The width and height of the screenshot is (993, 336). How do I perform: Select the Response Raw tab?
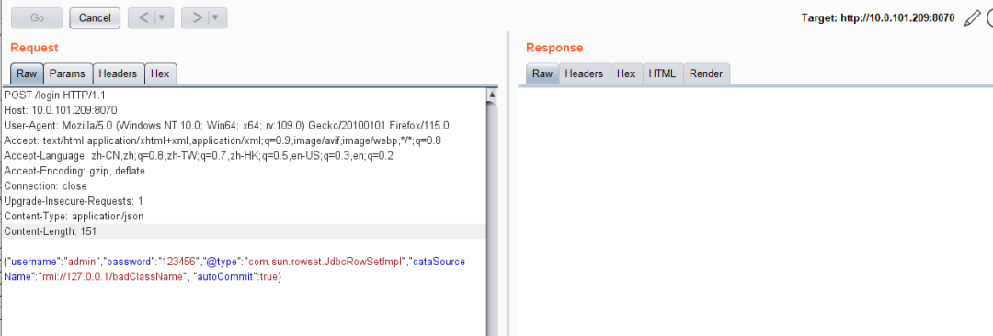(542, 73)
